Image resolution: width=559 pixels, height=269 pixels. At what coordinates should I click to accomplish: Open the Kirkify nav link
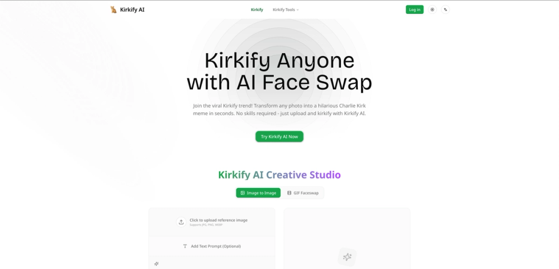[257, 10]
